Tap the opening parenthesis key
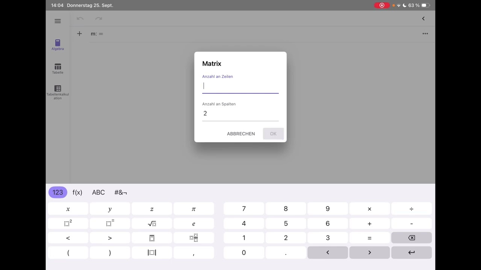This screenshot has height=270, width=481. coord(68,252)
